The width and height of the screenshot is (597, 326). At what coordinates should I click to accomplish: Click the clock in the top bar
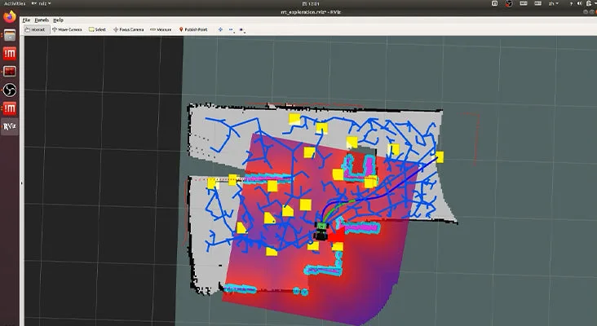(x=311, y=3)
